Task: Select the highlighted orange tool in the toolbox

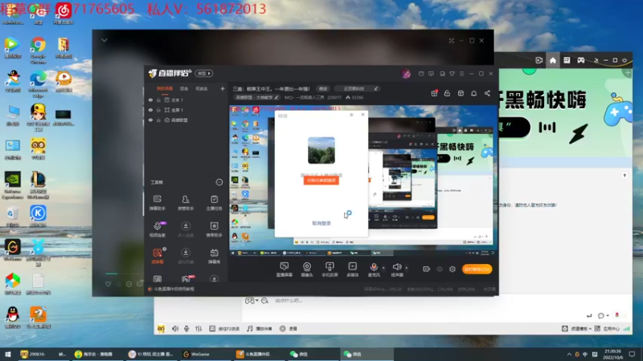Action: 157,256
